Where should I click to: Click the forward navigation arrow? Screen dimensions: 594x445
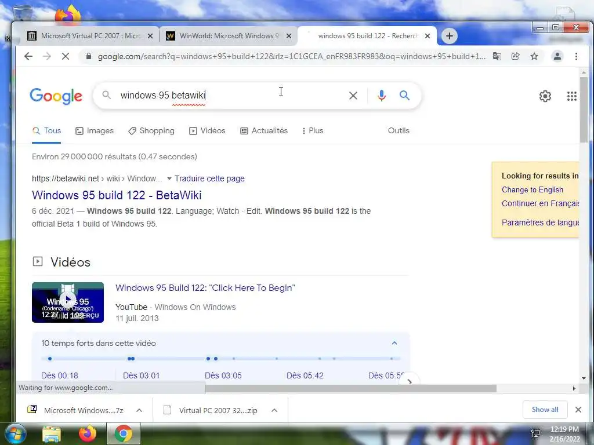click(x=46, y=56)
